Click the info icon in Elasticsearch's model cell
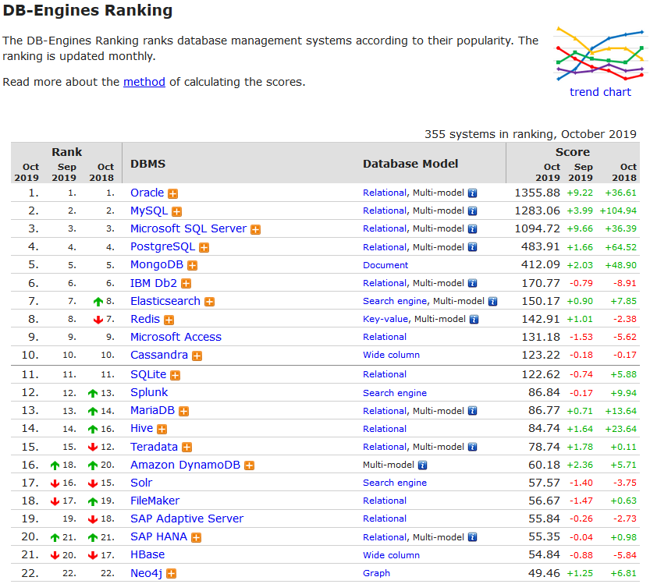Screen dimensions: 650x584 492,302
